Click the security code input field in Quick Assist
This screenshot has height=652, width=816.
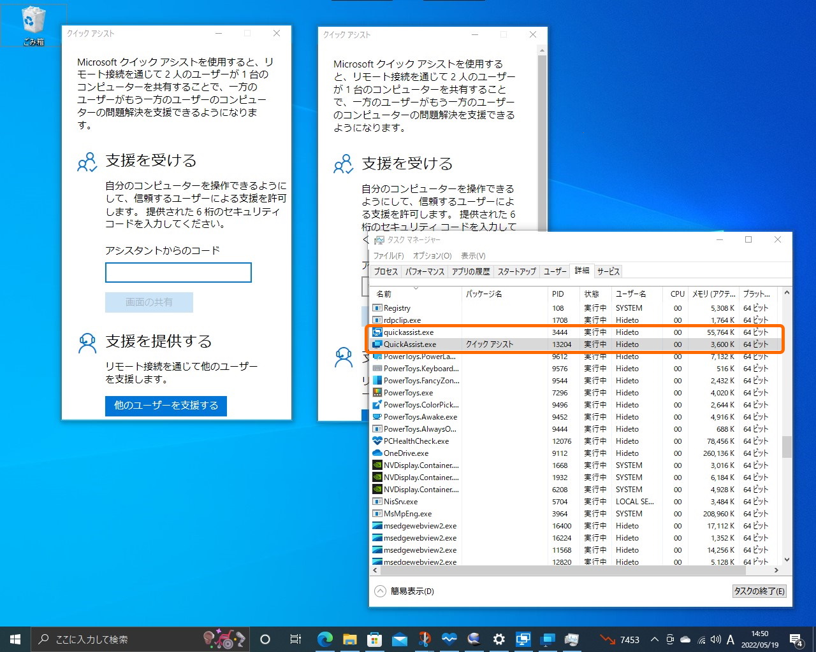(x=178, y=273)
